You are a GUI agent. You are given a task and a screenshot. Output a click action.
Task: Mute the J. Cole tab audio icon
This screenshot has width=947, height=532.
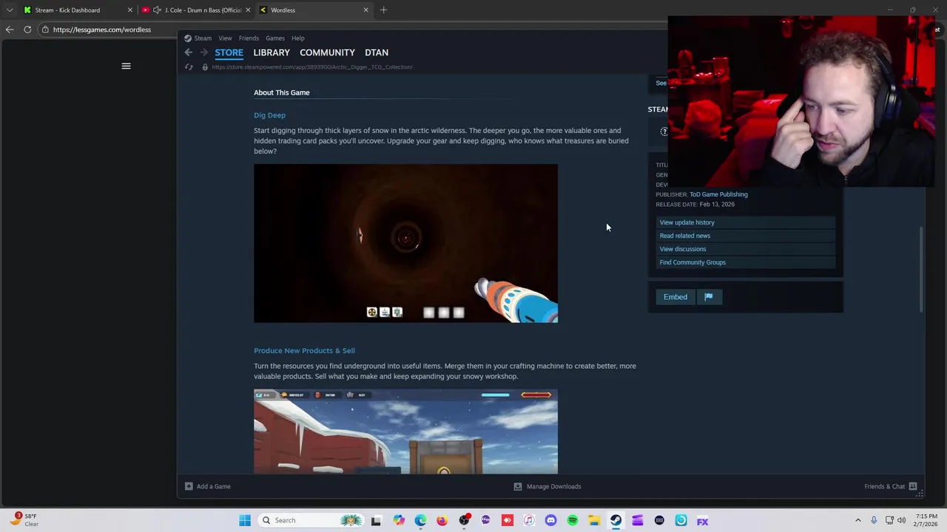tap(157, 10)
